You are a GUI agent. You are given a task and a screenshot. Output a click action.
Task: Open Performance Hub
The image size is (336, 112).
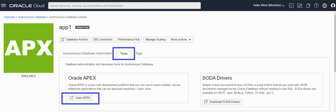(x=129, y=40)
